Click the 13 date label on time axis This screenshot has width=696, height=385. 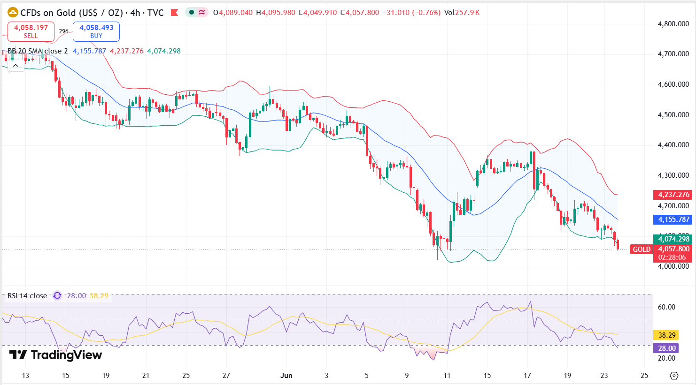[25, 376]
